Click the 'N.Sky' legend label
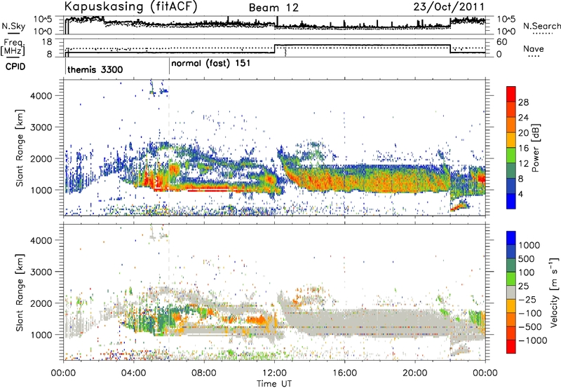 13,27
